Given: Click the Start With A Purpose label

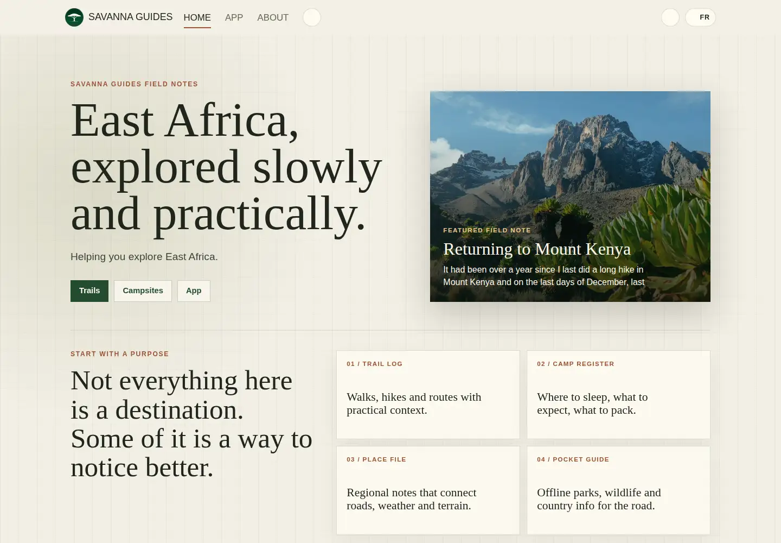Looking at the screenshot, I should pos(120,354).
